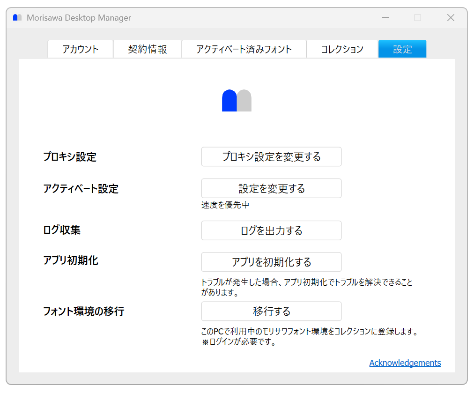Click the アクティベート設定 label
This screenshot has width=474, height=393.
81,189
